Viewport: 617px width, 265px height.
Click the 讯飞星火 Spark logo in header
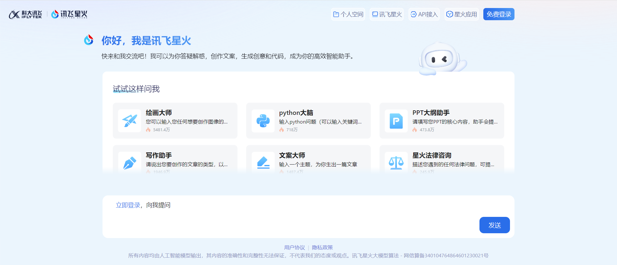pos(69,14)
